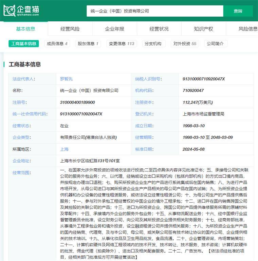Image resolution: width=258 pixels, height=261 pixels.
Task: Click the 经营范围 label link
Action: pos(21,173)
